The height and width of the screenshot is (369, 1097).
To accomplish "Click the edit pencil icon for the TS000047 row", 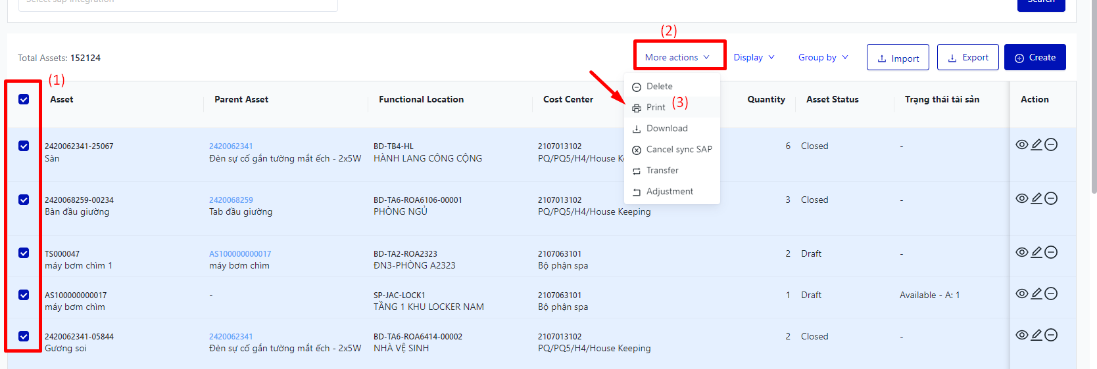I will 1036,252.
